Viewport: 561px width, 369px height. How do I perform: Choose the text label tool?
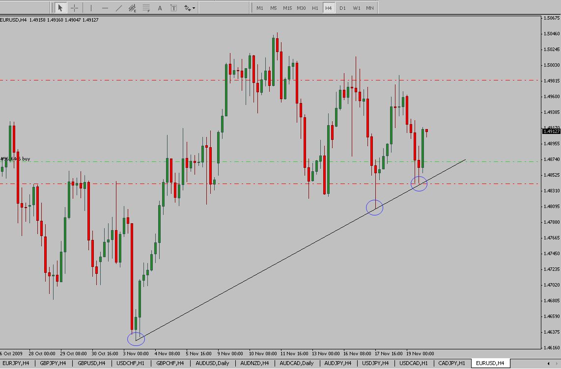(x=174, y=8)
